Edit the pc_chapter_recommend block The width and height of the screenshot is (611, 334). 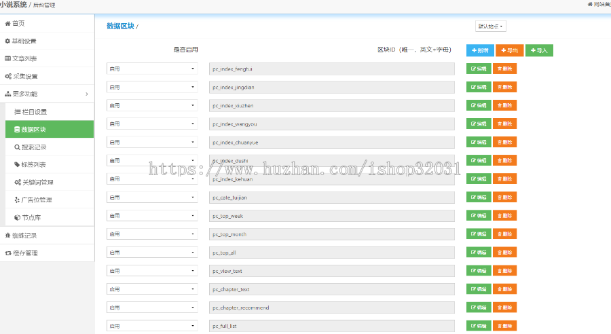click(479, 307)
